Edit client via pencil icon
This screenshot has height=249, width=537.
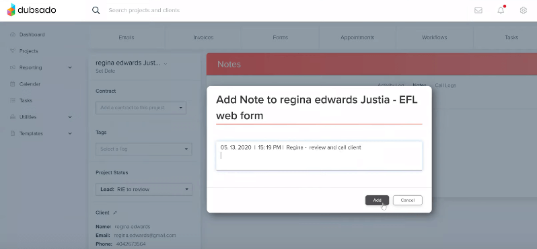coord(115,213)
